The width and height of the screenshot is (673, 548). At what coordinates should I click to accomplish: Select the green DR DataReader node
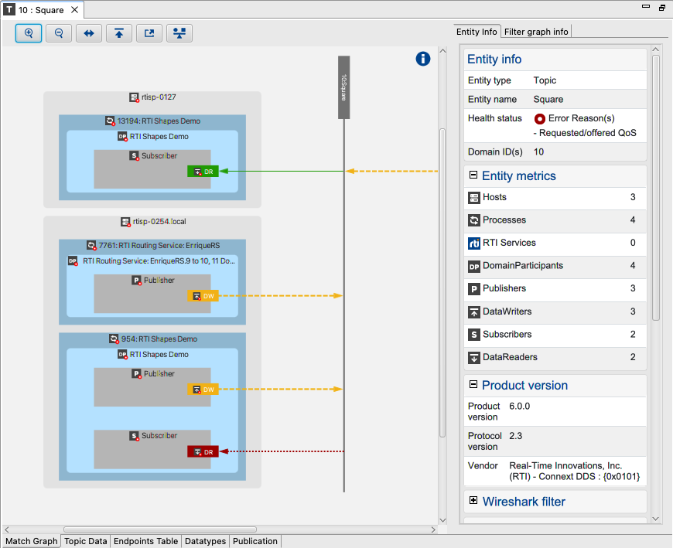click(x=203, y=171)
